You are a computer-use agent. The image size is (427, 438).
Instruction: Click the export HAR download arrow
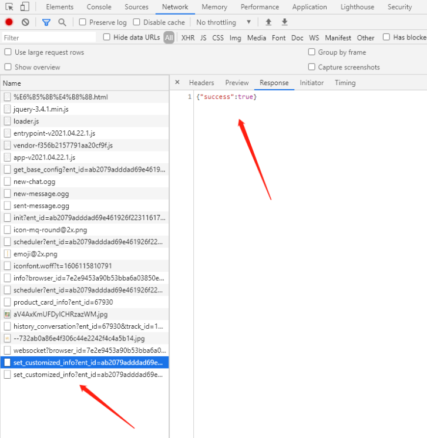284,22
